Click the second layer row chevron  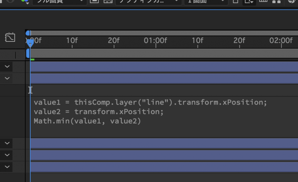pyautogui.click(x=7, y=78)
